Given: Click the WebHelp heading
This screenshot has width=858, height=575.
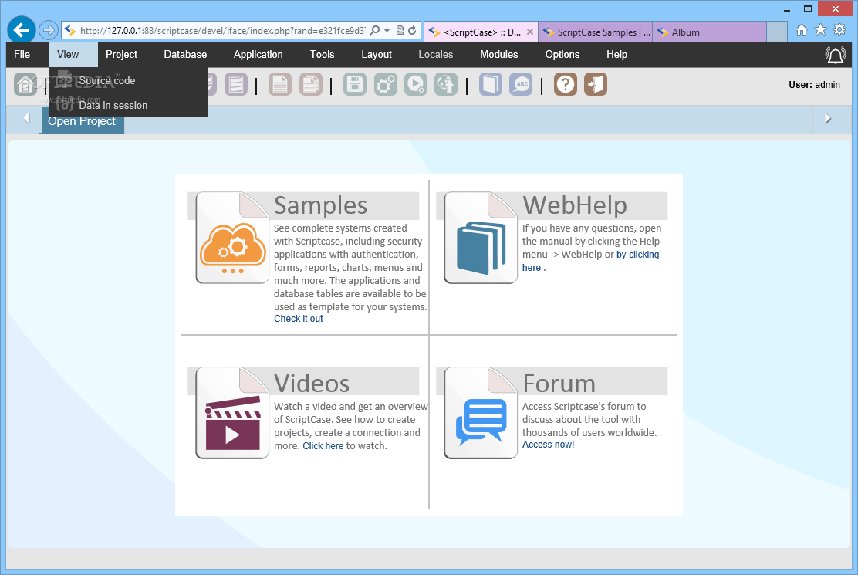Looking at the screenshot, I should click(x=575, y=205).
